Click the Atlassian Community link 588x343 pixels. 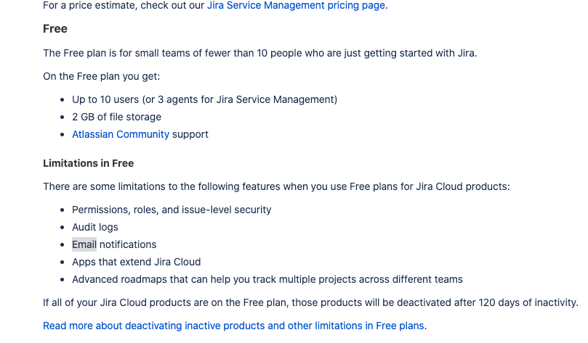pyautogui.click(x=121, y=134)
